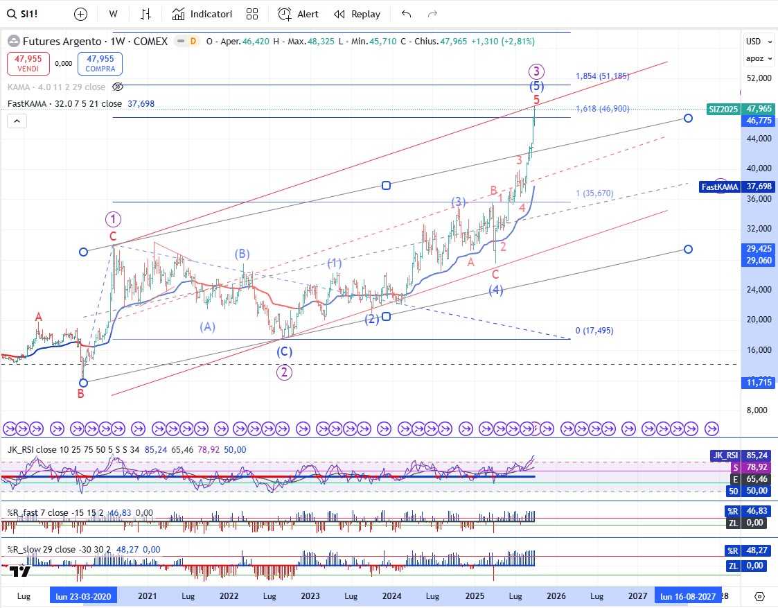Open the apoz price unit dropdown
Screen dimensions: 778x608
(754, 59)
